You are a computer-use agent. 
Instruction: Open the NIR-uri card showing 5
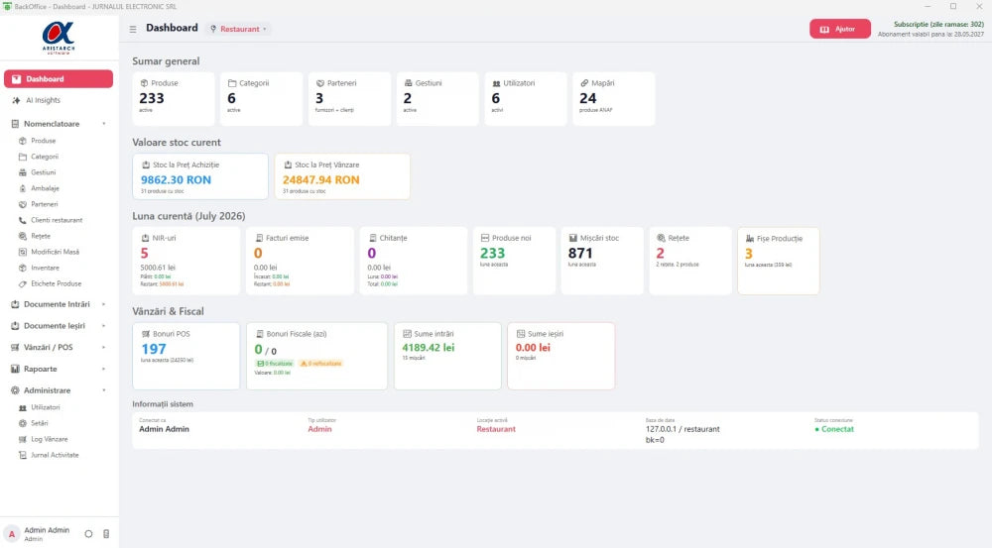pyautogui.click(x=186, y=261)
